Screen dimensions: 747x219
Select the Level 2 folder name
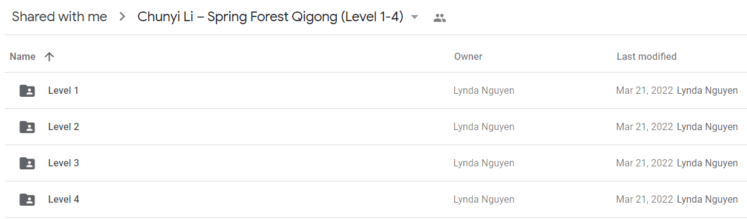coord(64,127)
